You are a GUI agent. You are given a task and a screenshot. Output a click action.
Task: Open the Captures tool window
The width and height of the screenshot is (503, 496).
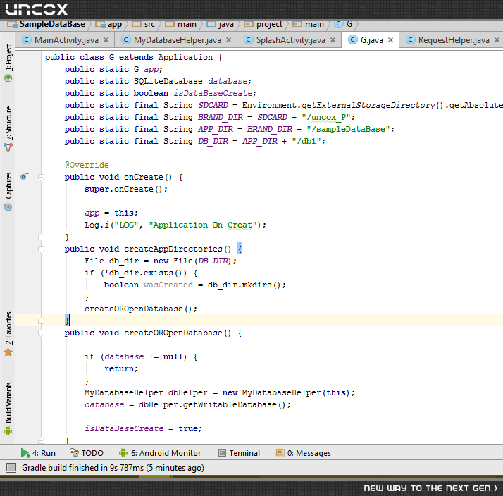click(8, 191)
